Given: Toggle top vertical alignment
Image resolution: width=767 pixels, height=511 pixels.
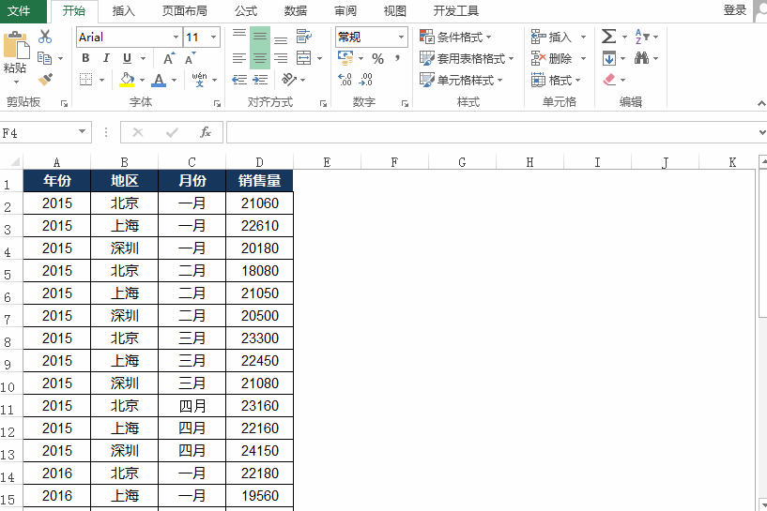Looking at the screenshot, I should click(x=239, y=34).
